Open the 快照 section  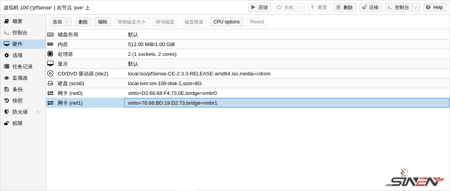[x=23, y=100]
